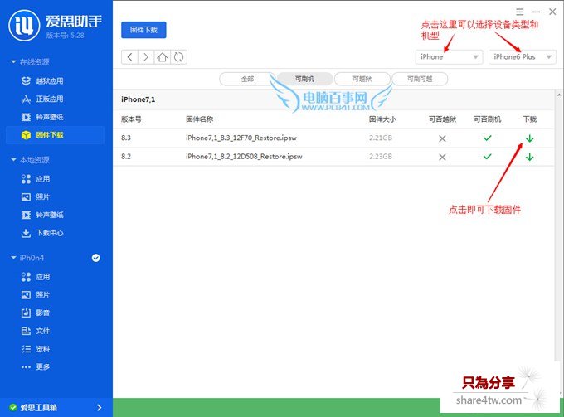
Task: Open 文件 under the iPh0n4 device
Action: (x=36, y=331)
